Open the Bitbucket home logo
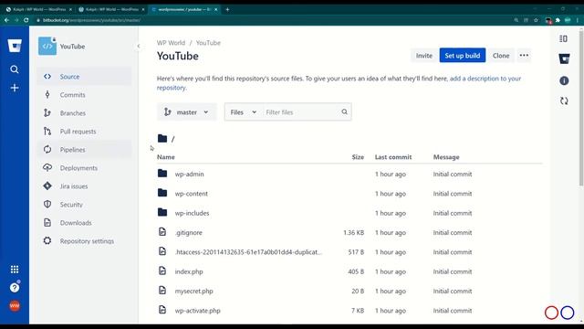The height and width of the screenshot is (329, 584). point(15,46)
